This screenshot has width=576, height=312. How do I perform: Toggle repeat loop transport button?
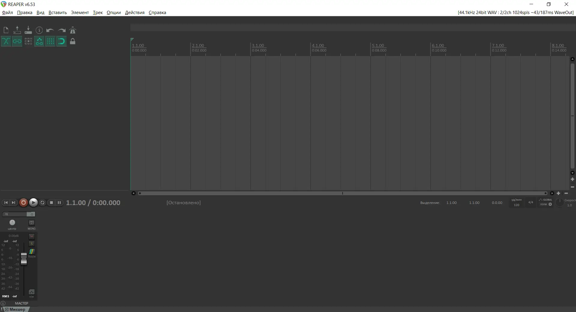43,203
